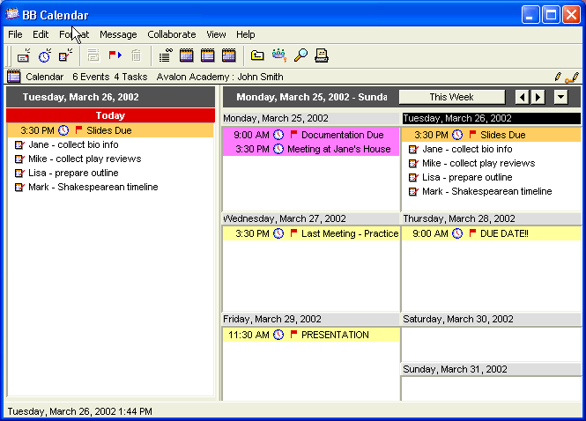
Task: Go to the previous week arrow
Action: coord(522,97)
